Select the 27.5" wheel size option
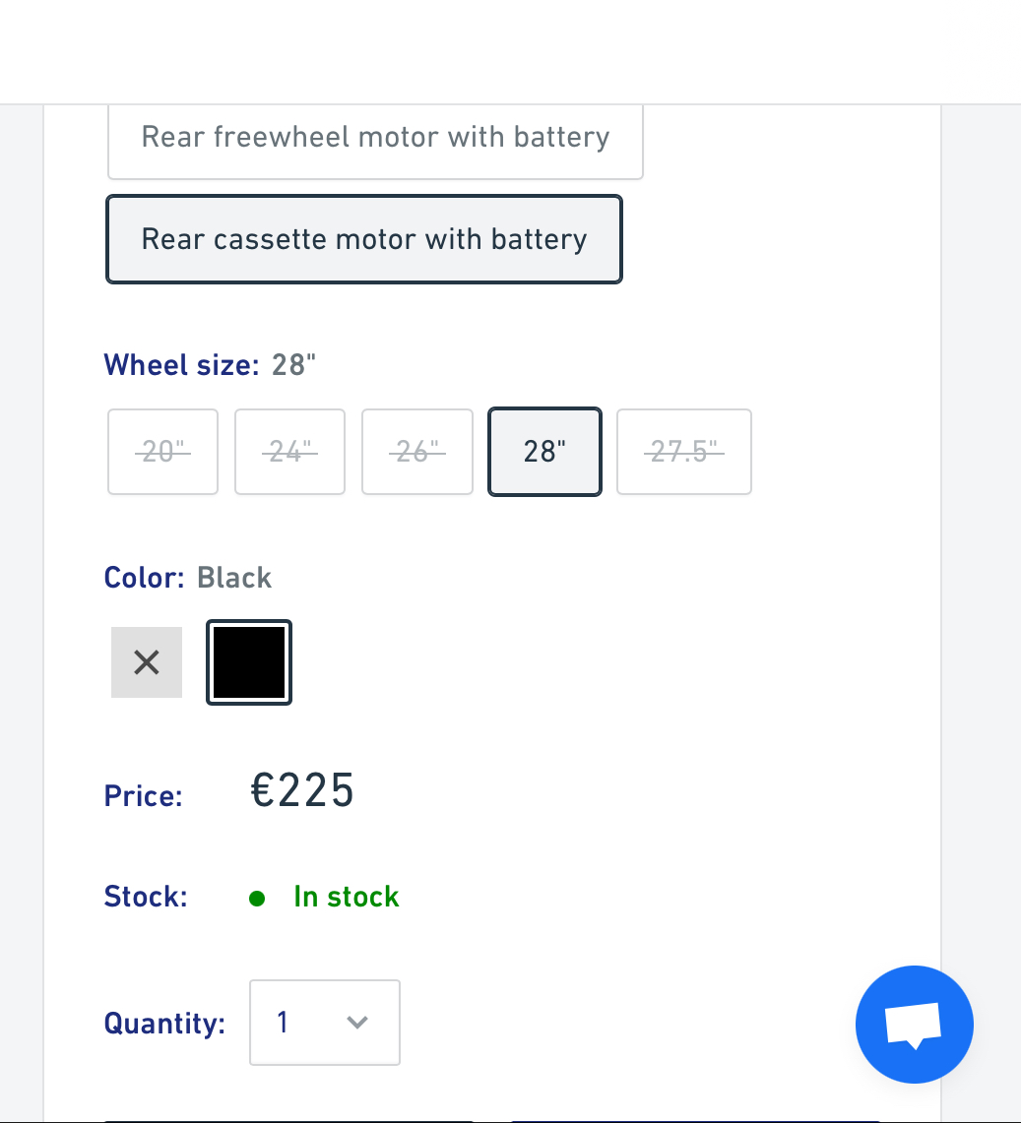 coord(684,452)
